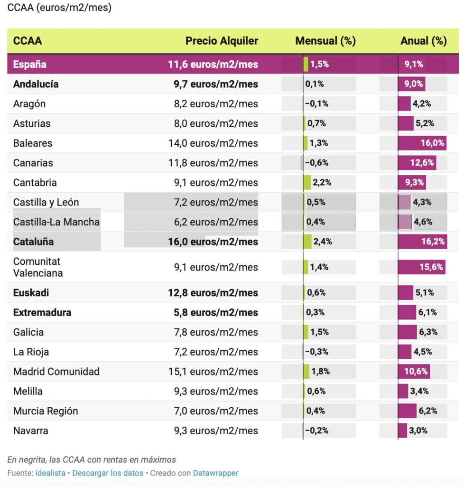
Task: Open the idealista source link
Action: [50, 473]
